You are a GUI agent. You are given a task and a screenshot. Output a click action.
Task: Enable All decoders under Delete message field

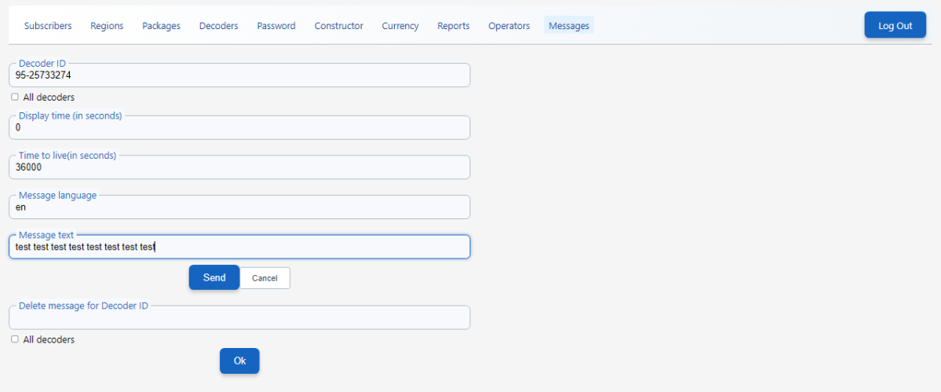pos(15,339)
